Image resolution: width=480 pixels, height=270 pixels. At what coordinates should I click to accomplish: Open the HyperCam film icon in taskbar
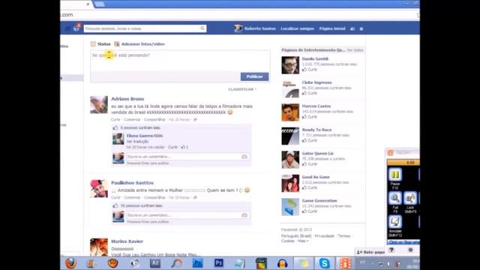[346, 263]
